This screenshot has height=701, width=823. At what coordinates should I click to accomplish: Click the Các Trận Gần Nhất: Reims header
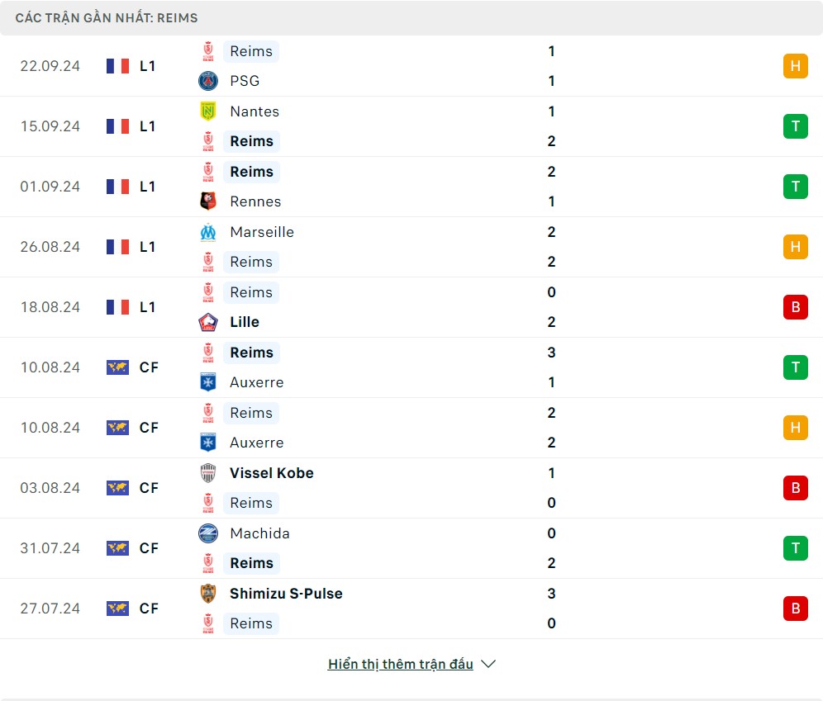click(x=107, y=18)
